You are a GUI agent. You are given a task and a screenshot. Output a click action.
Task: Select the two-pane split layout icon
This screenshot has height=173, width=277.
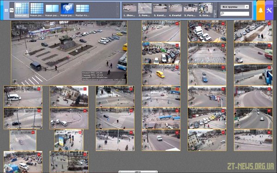coord(52,8)
